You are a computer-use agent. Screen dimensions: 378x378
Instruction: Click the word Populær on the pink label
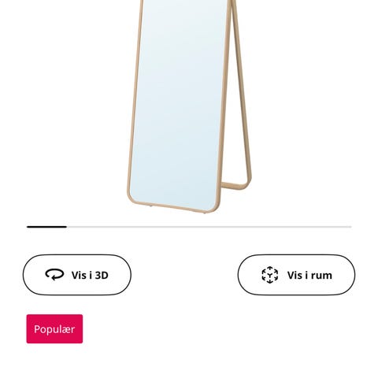[54, 329]
